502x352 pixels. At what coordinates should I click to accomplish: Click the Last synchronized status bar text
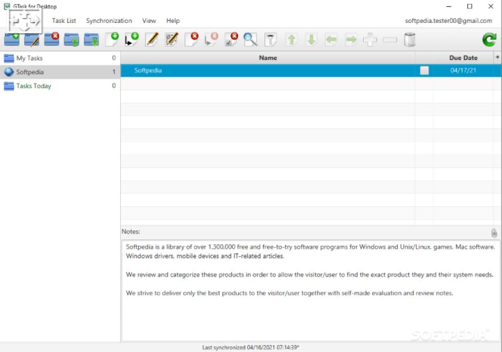[x=250, y=348]
